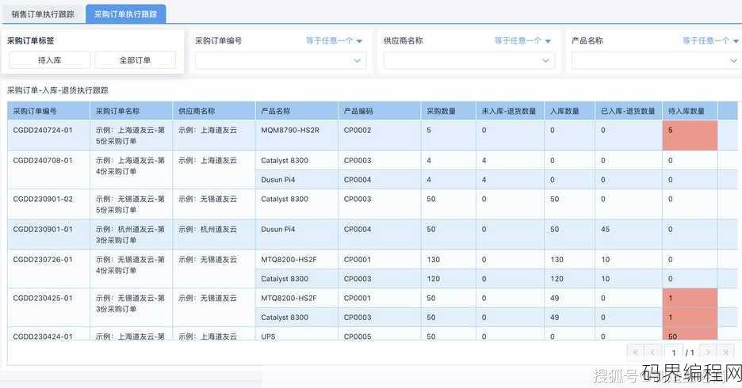Go to first page arrow icon
The height and width of the screenshot is (388, 742).
[635, 352]
